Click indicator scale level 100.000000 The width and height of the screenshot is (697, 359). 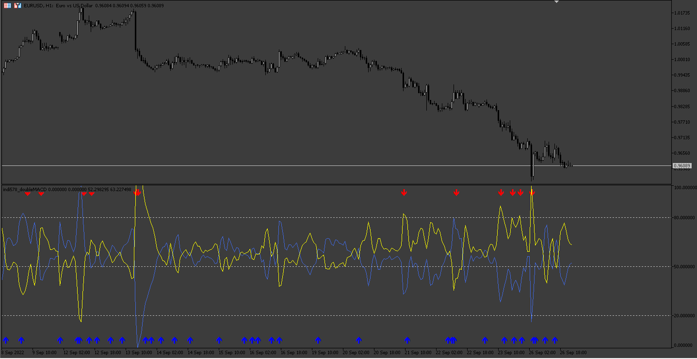684,187
